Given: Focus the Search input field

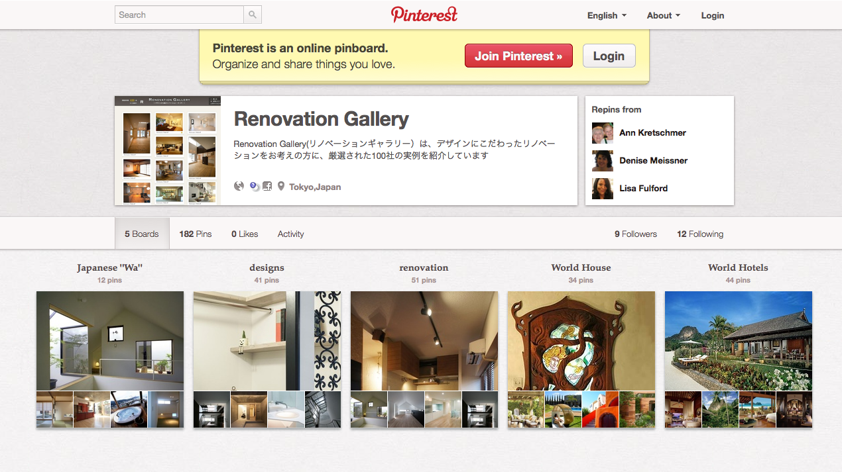Looking at the screenshot, I should click(180, 15).
